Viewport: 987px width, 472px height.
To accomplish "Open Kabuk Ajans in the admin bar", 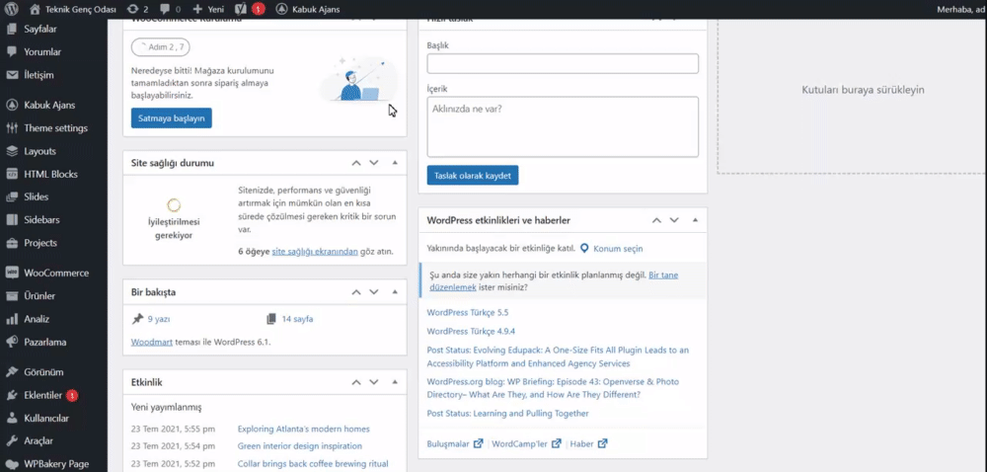I will click(309, 10).
